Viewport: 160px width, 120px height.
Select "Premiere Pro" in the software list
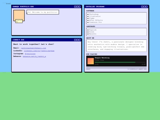point(95,22)
